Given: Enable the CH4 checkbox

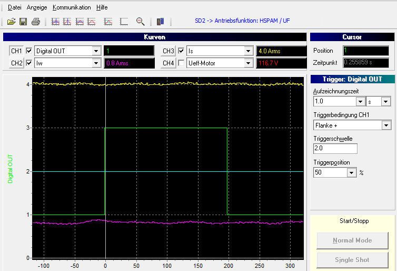Looking at the screenshot, I should coord(181,63).
